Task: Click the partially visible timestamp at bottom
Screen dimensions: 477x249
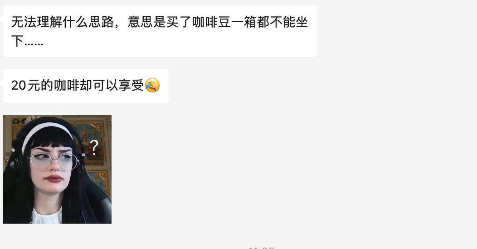Action: tap(261, 248)
